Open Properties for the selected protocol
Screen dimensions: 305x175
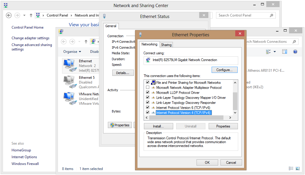coord(223,126)
